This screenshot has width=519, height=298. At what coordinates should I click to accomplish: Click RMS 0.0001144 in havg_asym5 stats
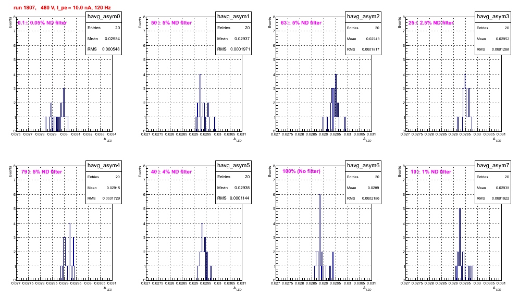(x=233, y=198)
